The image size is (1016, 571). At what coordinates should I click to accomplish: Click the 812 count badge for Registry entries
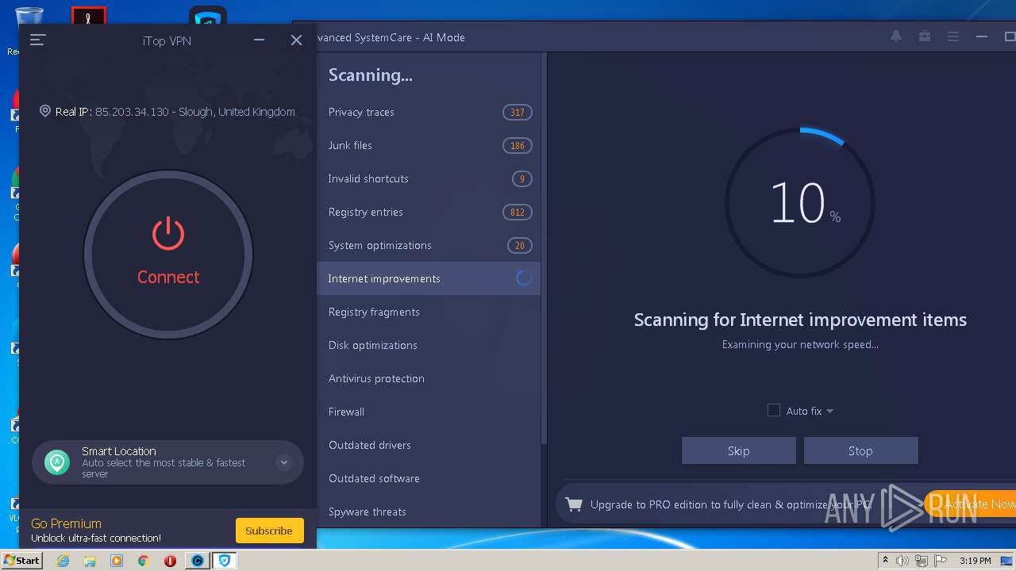[x=518, y=212]
